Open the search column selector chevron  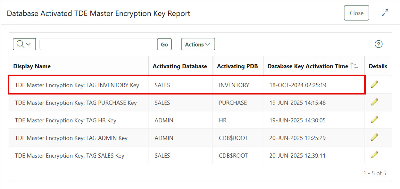click(29, 44)
